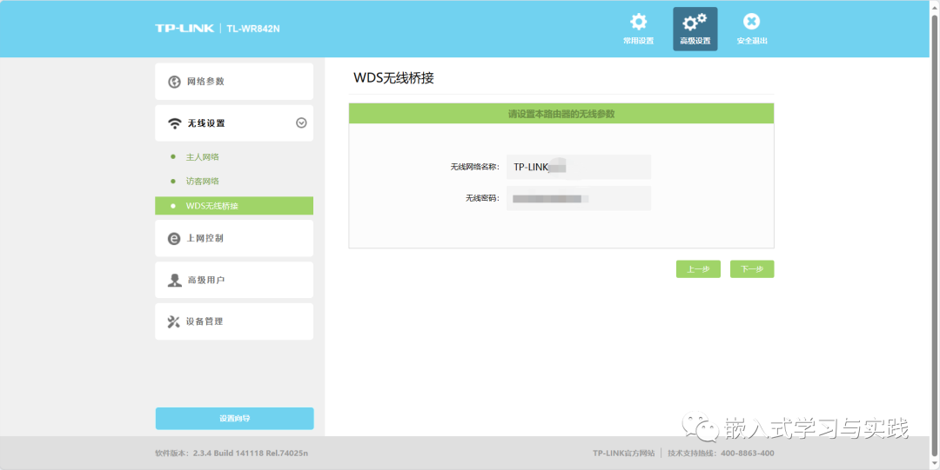Viewport: 940px width, 470px height.
Task: Click the TL-WR842N model text
Action: [253, 28]
